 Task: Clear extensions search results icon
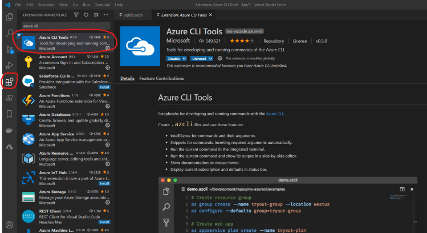coord(96,15)
